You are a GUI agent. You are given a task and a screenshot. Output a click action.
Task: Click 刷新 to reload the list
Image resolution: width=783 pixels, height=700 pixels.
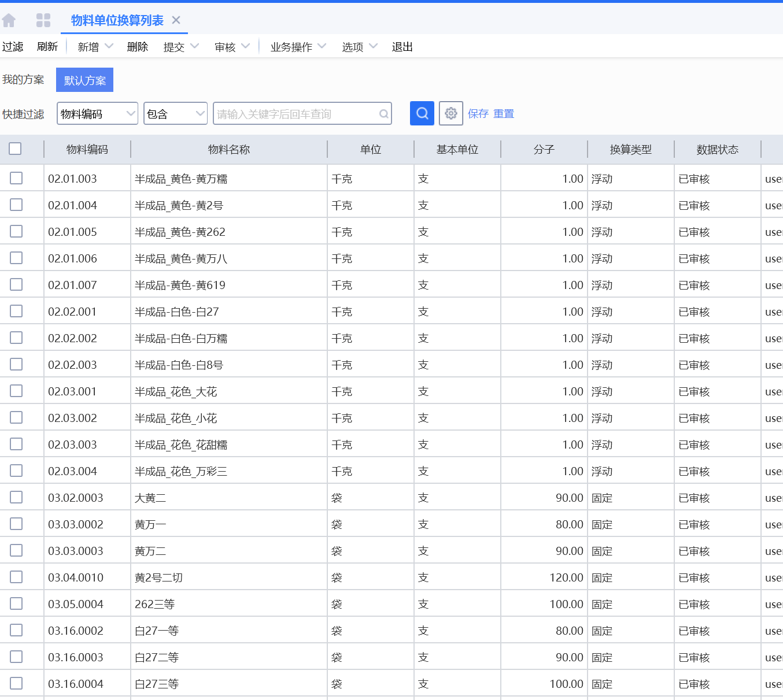point(47,47)
